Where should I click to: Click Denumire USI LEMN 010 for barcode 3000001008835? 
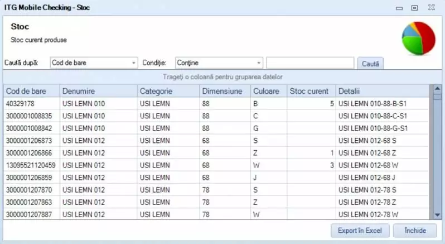coord(99,116)
